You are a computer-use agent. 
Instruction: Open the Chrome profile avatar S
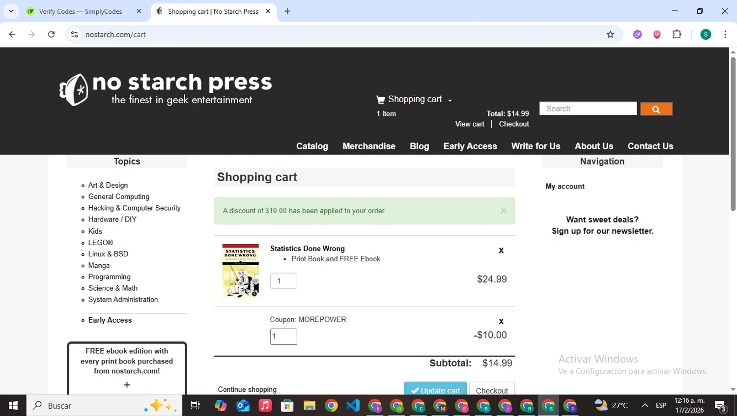tap(706, 34)
